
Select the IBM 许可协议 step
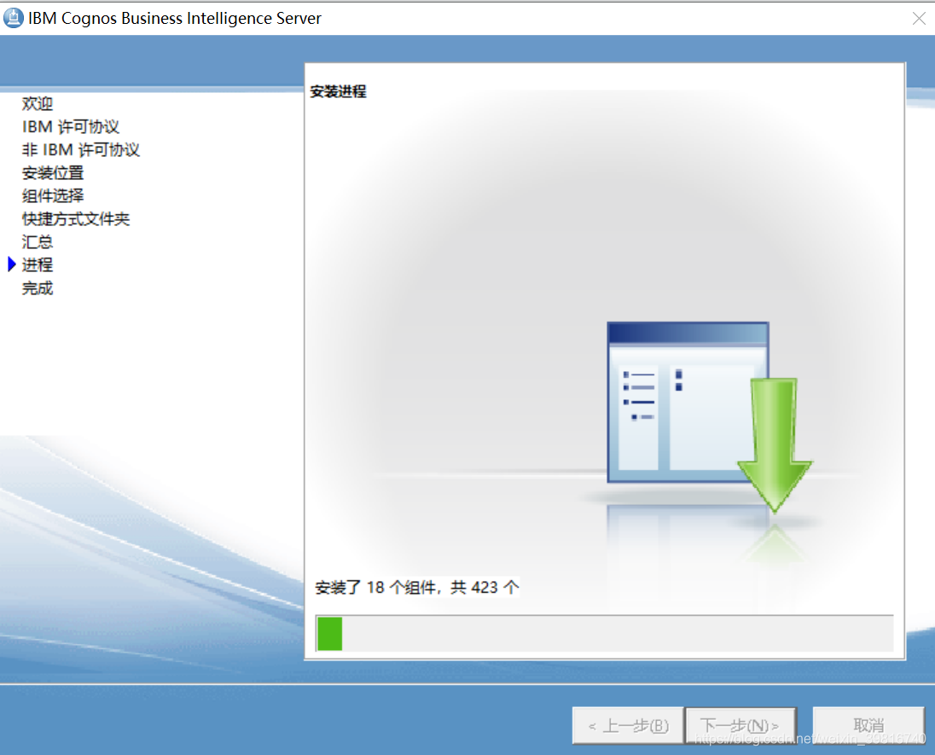(x=70, y=127)
